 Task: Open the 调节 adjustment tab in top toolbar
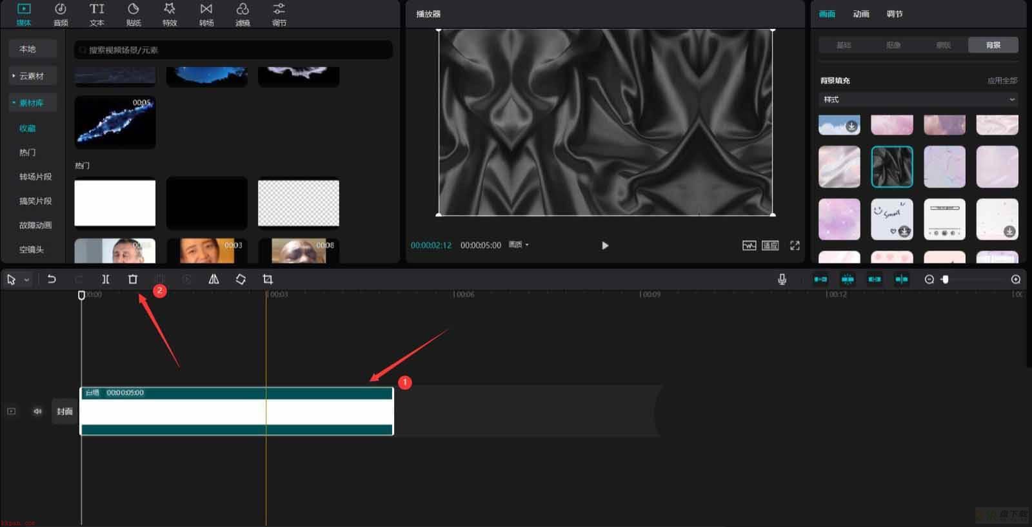[279, 14]
